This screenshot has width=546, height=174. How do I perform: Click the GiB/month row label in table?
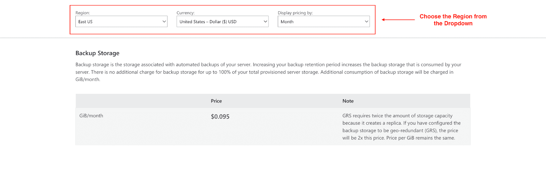click(x=91, y=116)
